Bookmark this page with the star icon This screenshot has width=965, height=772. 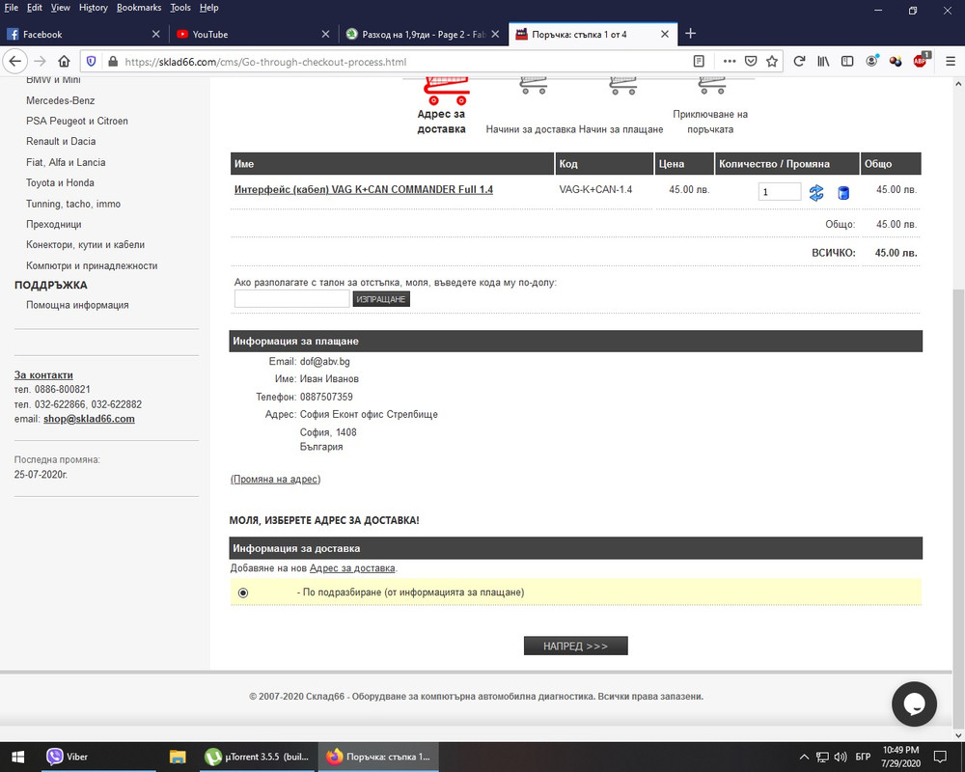772,62
